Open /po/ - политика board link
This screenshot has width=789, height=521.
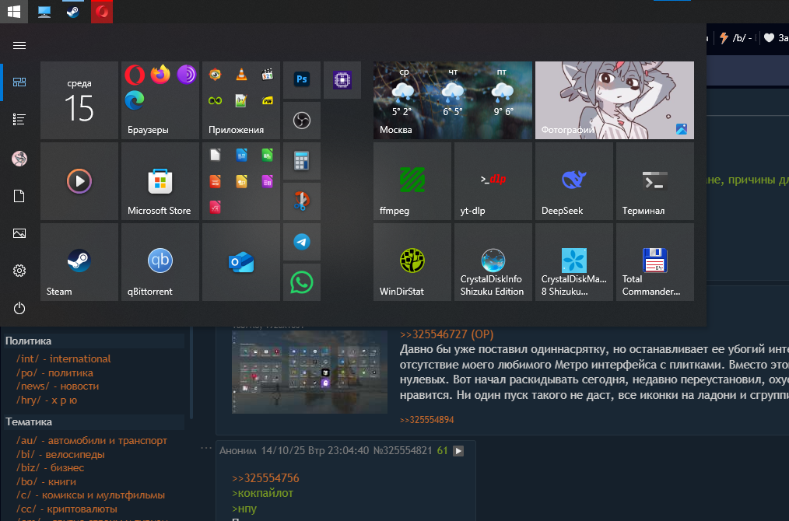pos(54,372)
